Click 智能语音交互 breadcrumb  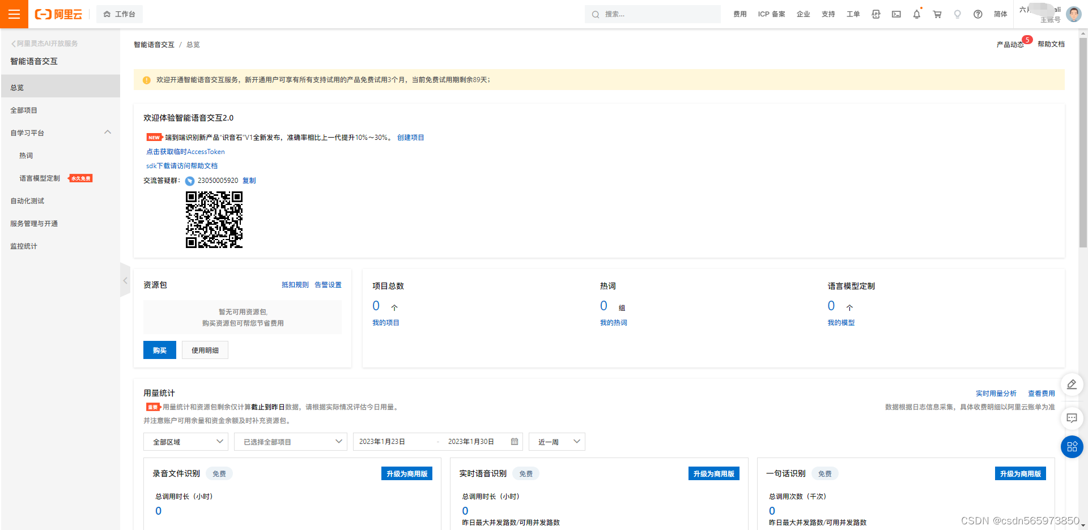click(154, 45)
